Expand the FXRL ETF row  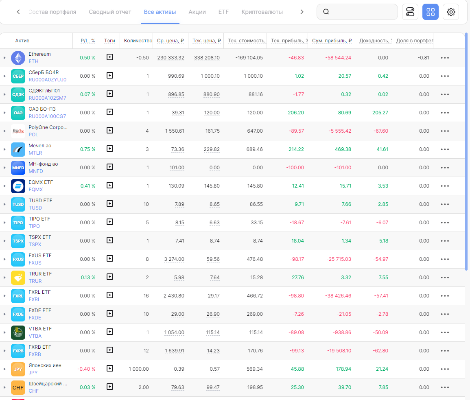4,296
